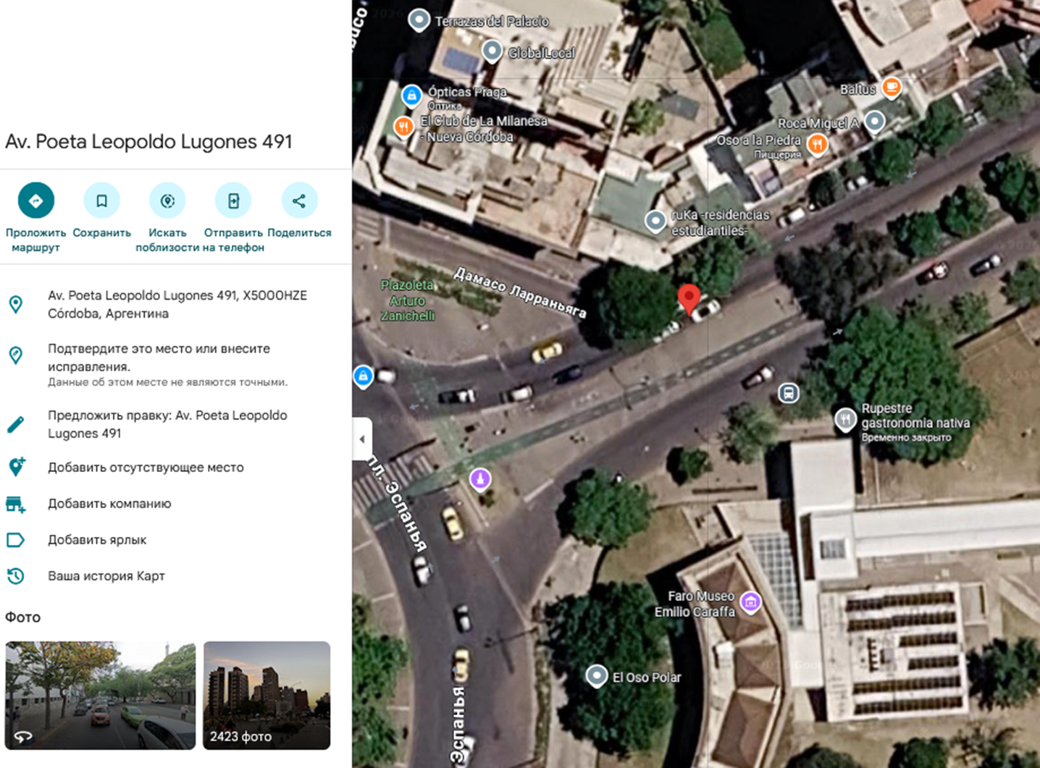Click the Искать поблизости nearby search icon
Screen dimensions: 1040x768
tap(167, 201)
